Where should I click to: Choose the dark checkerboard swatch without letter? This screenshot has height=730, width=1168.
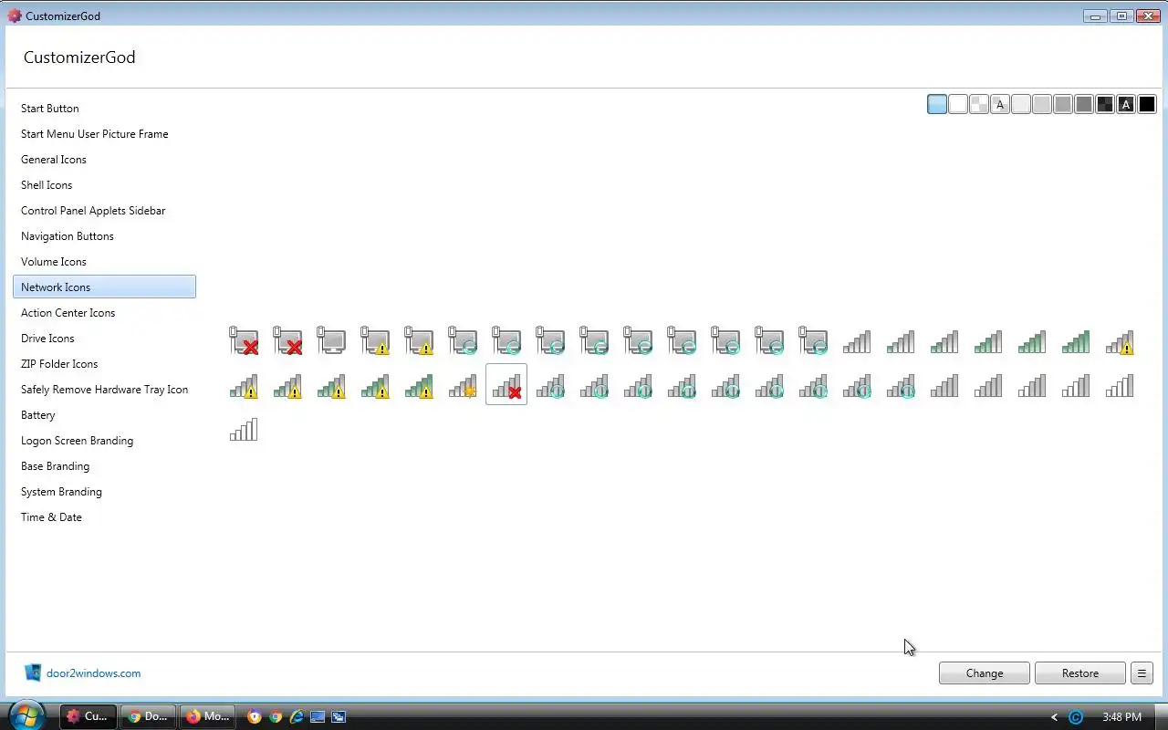(x=1105, y=104)
